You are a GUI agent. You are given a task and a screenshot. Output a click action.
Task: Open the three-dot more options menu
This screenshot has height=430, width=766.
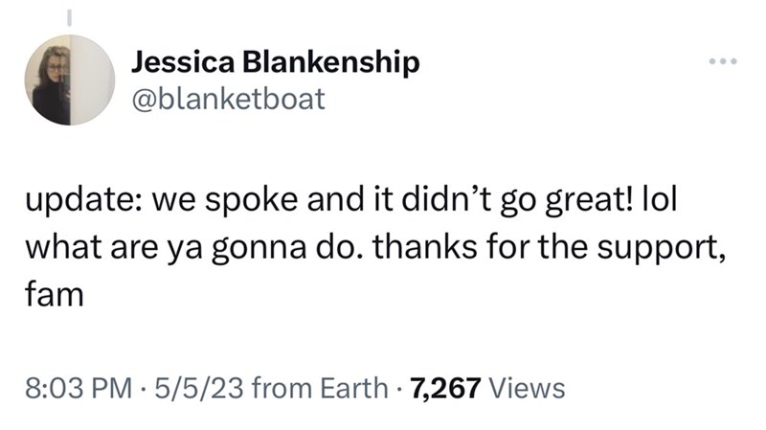(x=723, y=61)
